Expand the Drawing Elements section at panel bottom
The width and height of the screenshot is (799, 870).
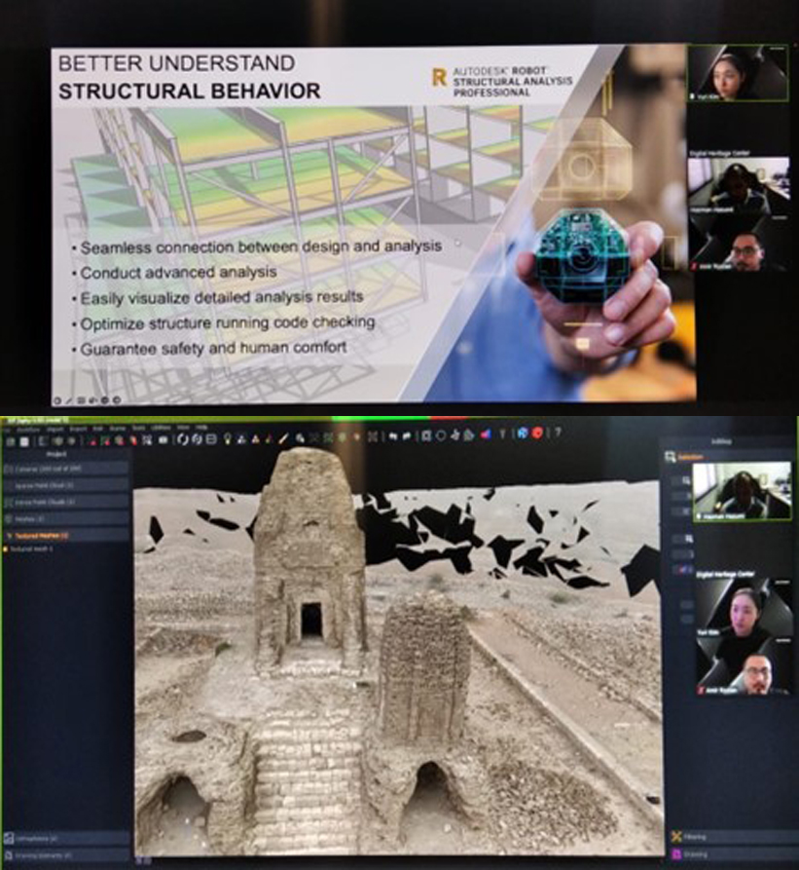coord(65,855)
